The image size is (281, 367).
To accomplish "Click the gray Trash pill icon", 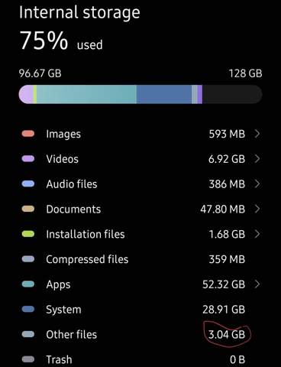I will pyautogui.click(x=28, y=359).
